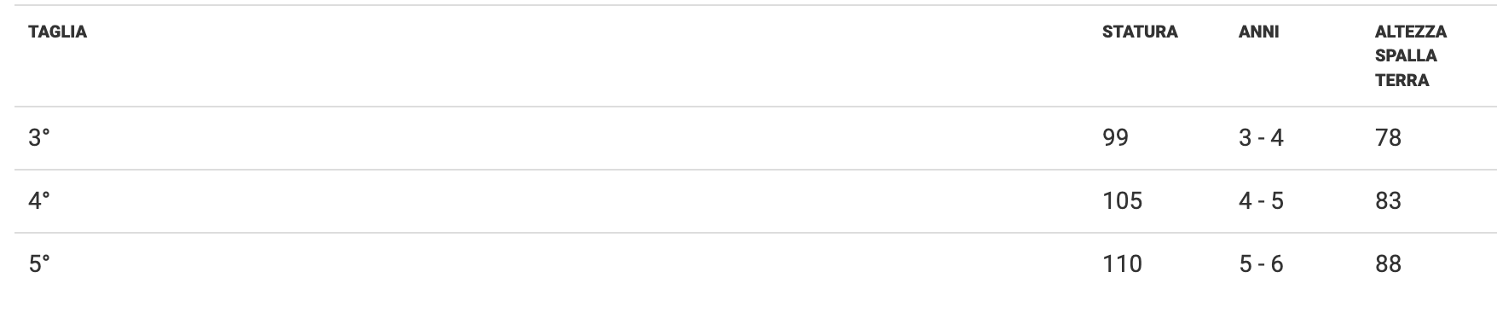Click the STATURA column header
The width and height of the screenshot is (1497, 324).
(x=1139, y=32)
